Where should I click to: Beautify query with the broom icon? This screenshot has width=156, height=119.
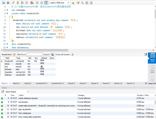click(x=78, y=3)
